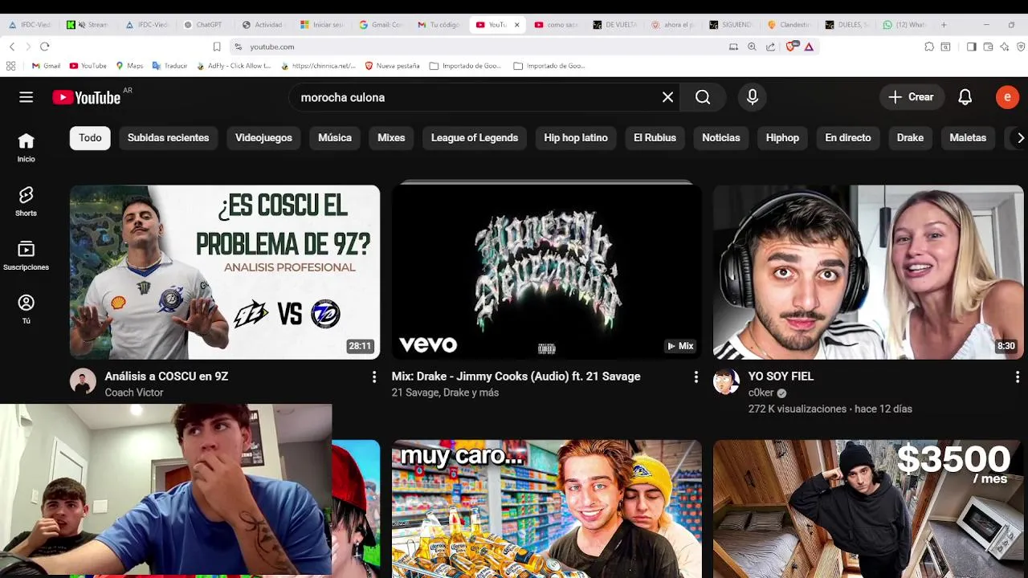Open the Gmail bookmark
The width and height of the screenshot is (1028, 578).
[x=46, y=66]
